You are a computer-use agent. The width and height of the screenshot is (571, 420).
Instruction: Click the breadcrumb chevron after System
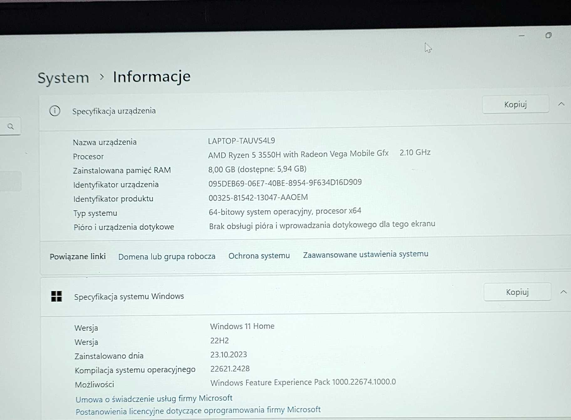point(101,77)
